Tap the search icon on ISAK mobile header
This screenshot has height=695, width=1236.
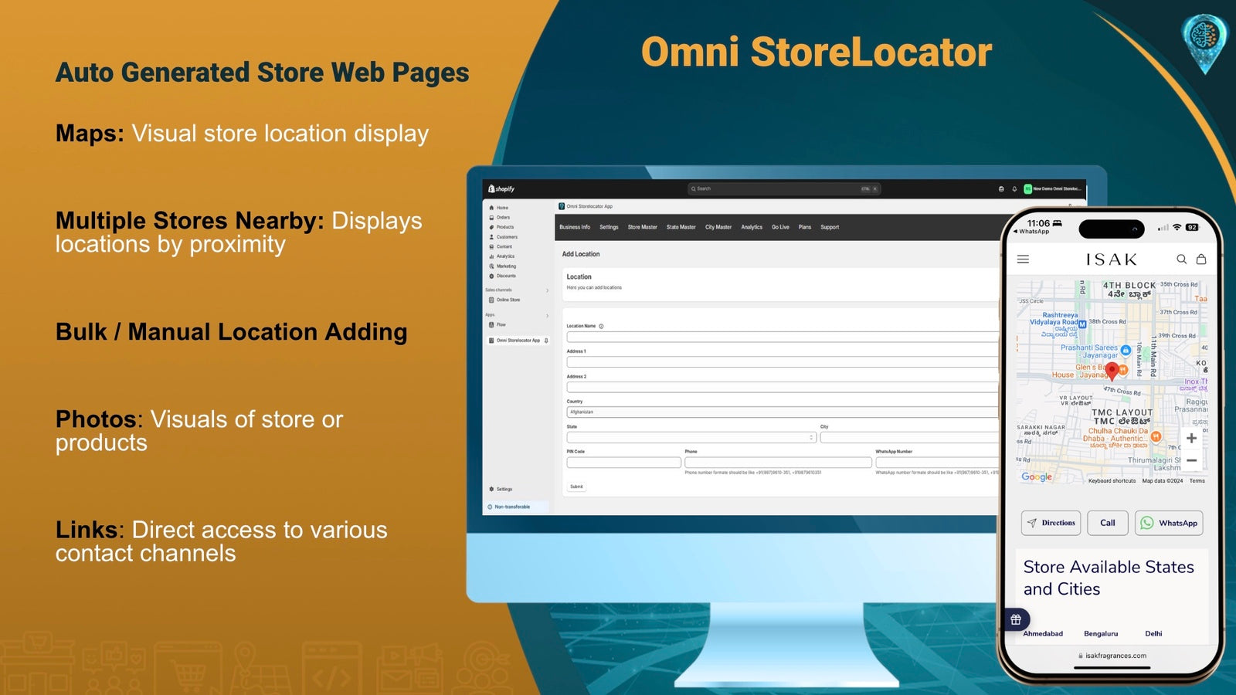[1181, 259]
